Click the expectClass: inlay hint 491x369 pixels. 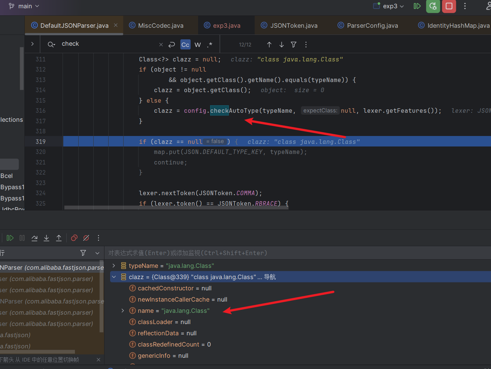[x=320, y=111]
